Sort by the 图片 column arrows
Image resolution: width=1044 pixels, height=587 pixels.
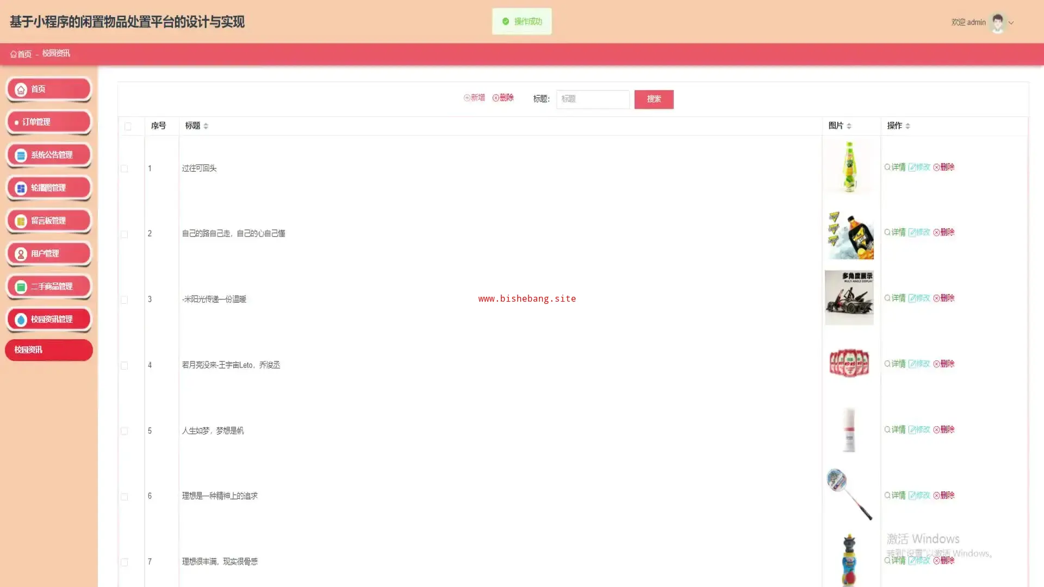[849, 126]
